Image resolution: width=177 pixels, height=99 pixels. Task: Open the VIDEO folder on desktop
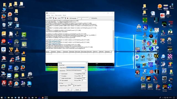[x=16, y=4]
